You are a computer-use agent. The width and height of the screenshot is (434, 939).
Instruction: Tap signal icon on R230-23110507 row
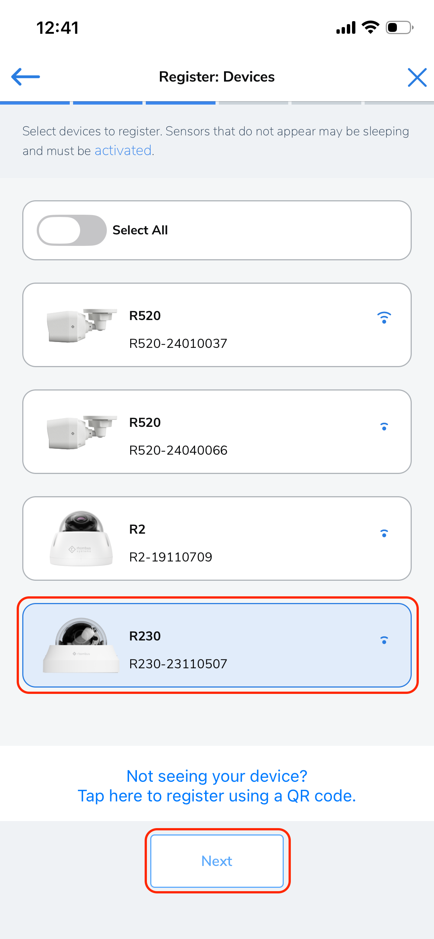[384, 640]
